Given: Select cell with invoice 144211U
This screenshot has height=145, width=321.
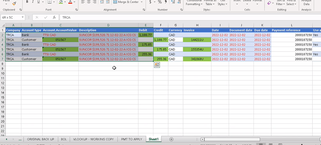Looking at the screenshot, I should pyautogui.click(x=197, y=40).
